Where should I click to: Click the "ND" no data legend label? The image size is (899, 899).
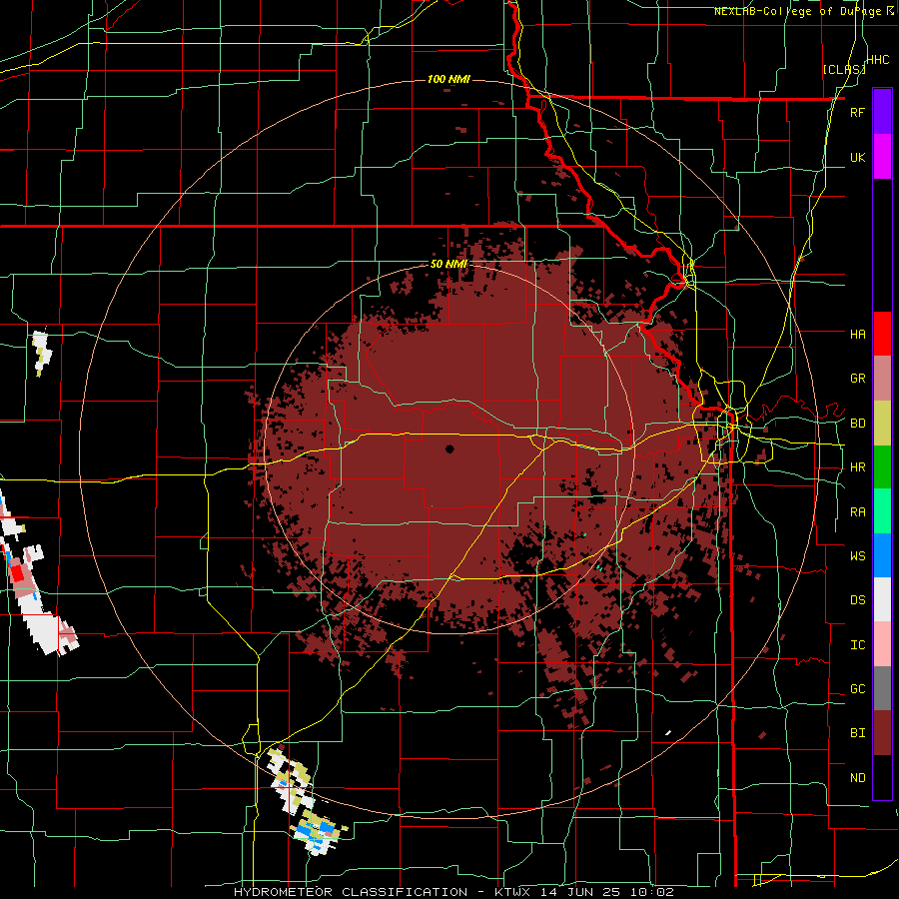point(857,778)
